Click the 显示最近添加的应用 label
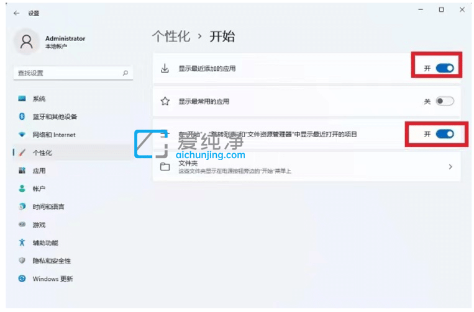Image resolution: width=474 pixels, height=312 pixels. pos(207,68)
